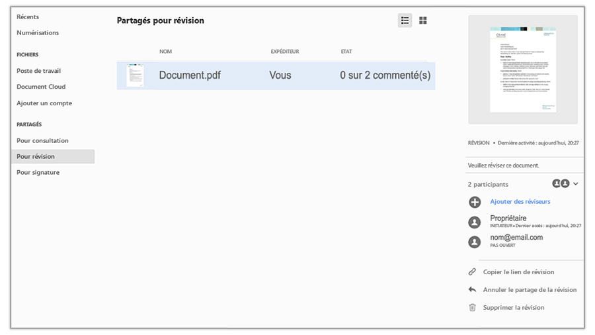Click the Document.pdf file thumbnail icon
Image resolution: width=595 pixels, height=335 pixels.
pyautogui.click(x=135, y=75)
